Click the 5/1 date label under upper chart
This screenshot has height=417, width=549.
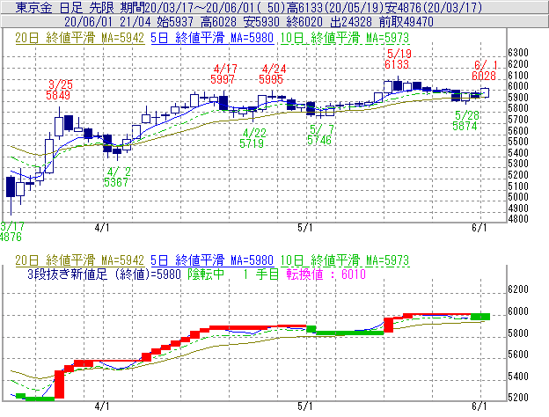click(305, 228)
